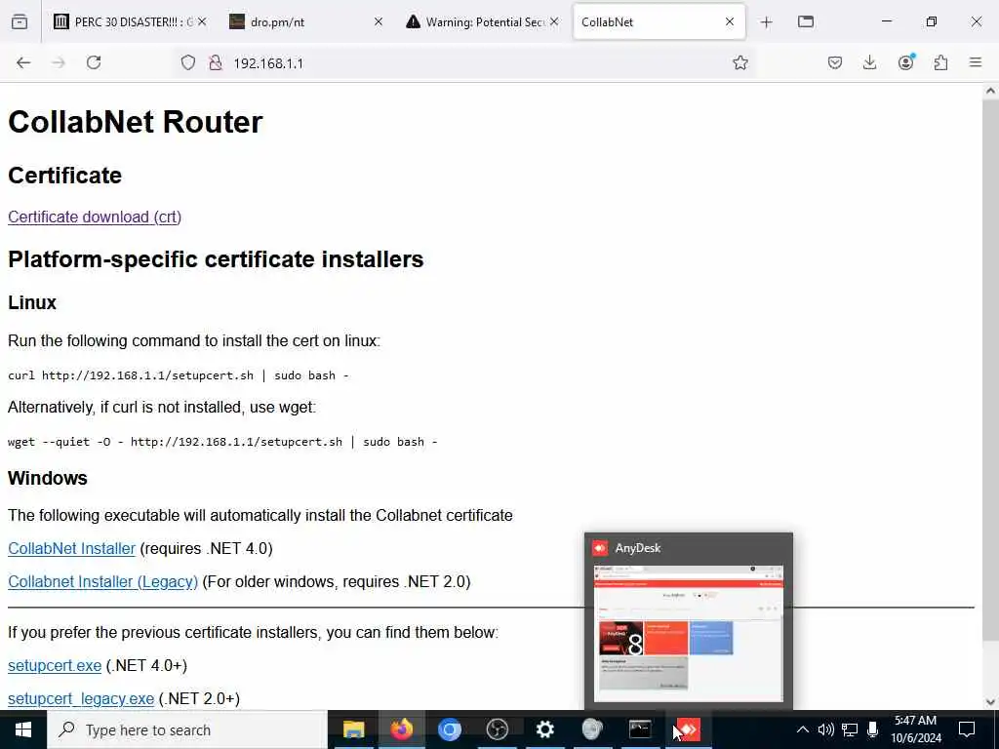Click the vertical scrollbar thumb
Viewport: 999px width, 749px height.
[990, 370]
